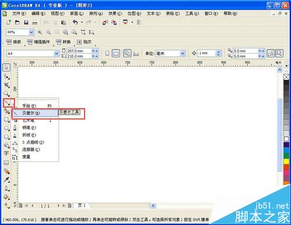Open the A4 paper size dropdown

point(56,53)
